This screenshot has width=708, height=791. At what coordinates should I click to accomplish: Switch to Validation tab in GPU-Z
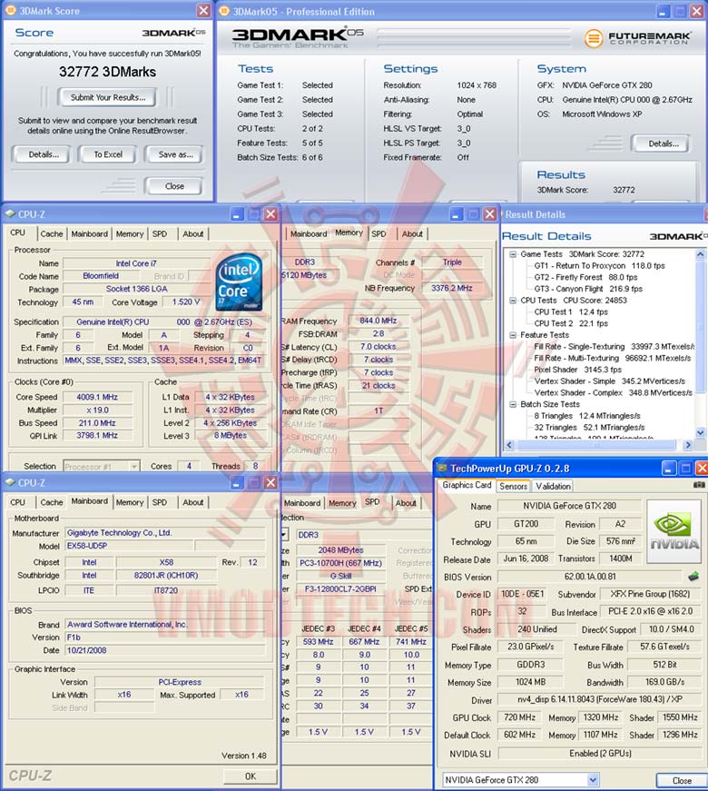(x=553, y=486)
